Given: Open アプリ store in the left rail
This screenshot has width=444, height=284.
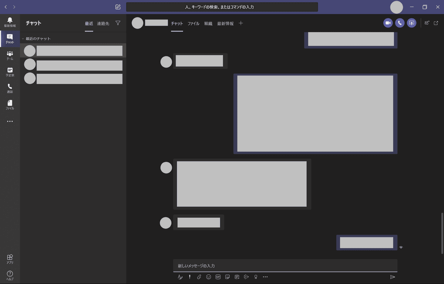Looking at the screenshot, I should tap(10, 259).
